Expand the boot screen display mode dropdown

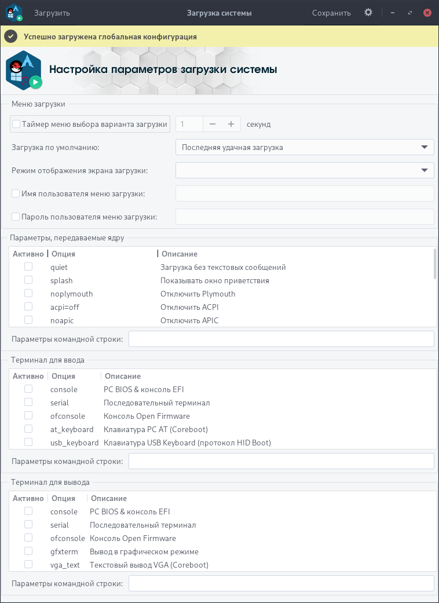[x=305, y=170]
